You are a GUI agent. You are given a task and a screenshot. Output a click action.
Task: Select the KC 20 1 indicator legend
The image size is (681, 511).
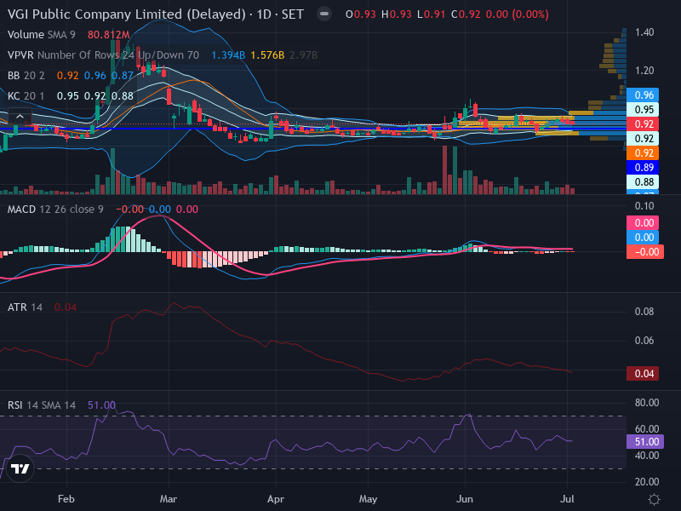click(x=26, y=96)
